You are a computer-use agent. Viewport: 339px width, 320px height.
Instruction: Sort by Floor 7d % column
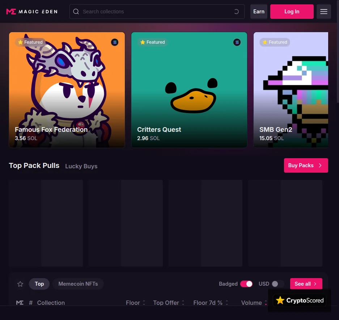211,303
